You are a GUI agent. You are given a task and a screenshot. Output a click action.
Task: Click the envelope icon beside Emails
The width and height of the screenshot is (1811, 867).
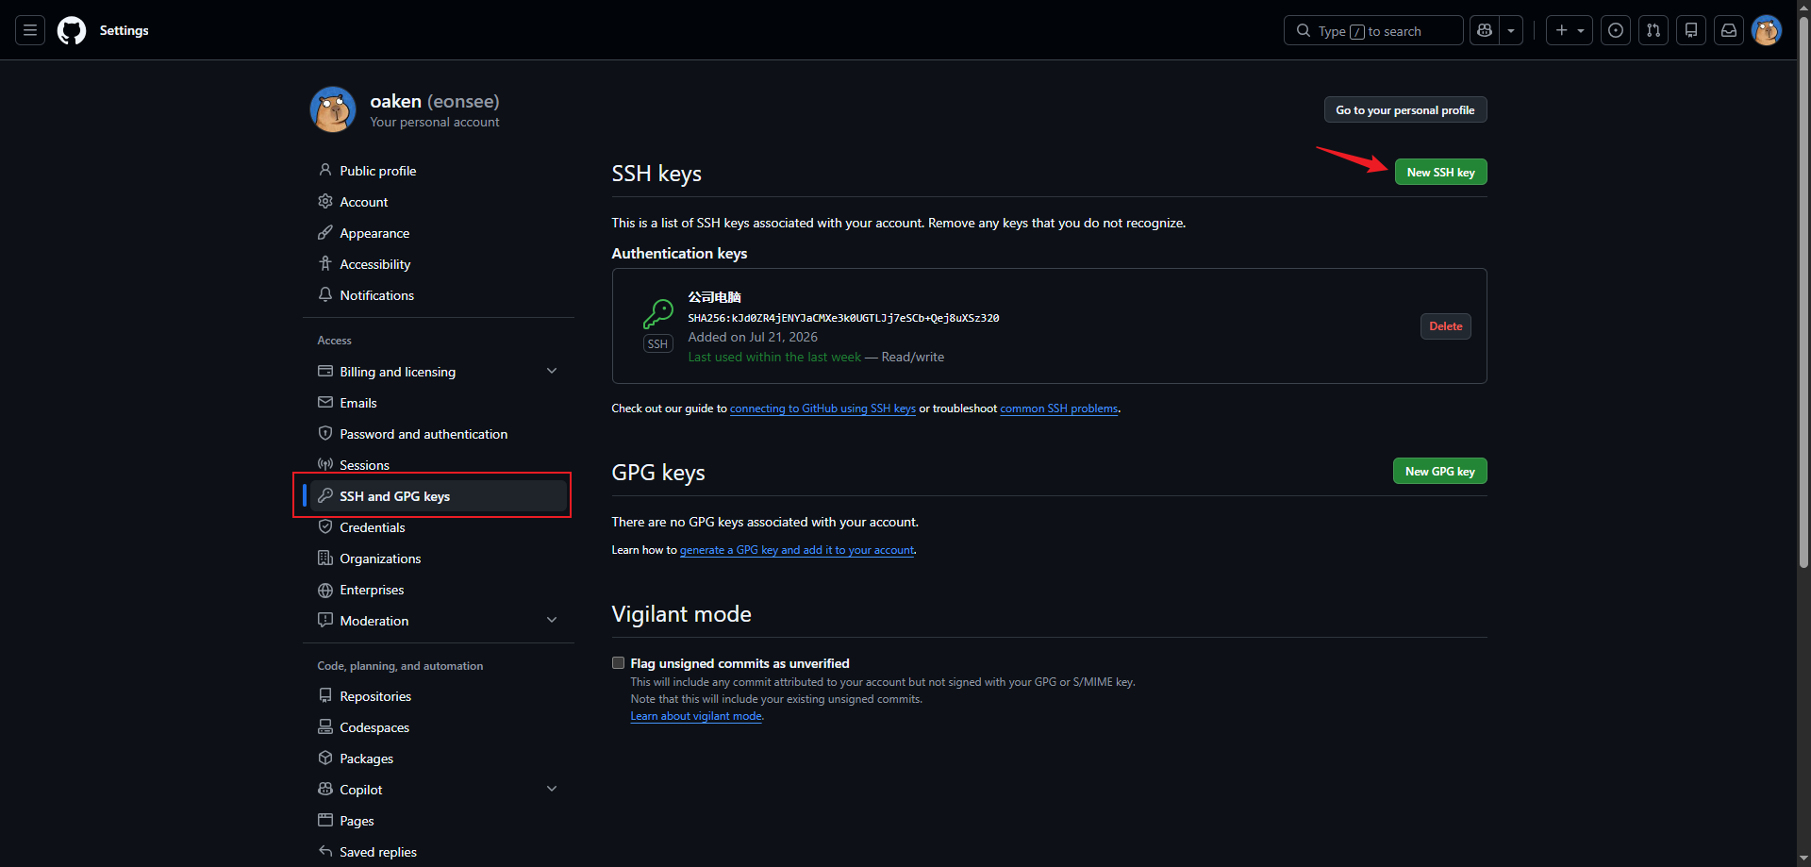pos(325,402)
